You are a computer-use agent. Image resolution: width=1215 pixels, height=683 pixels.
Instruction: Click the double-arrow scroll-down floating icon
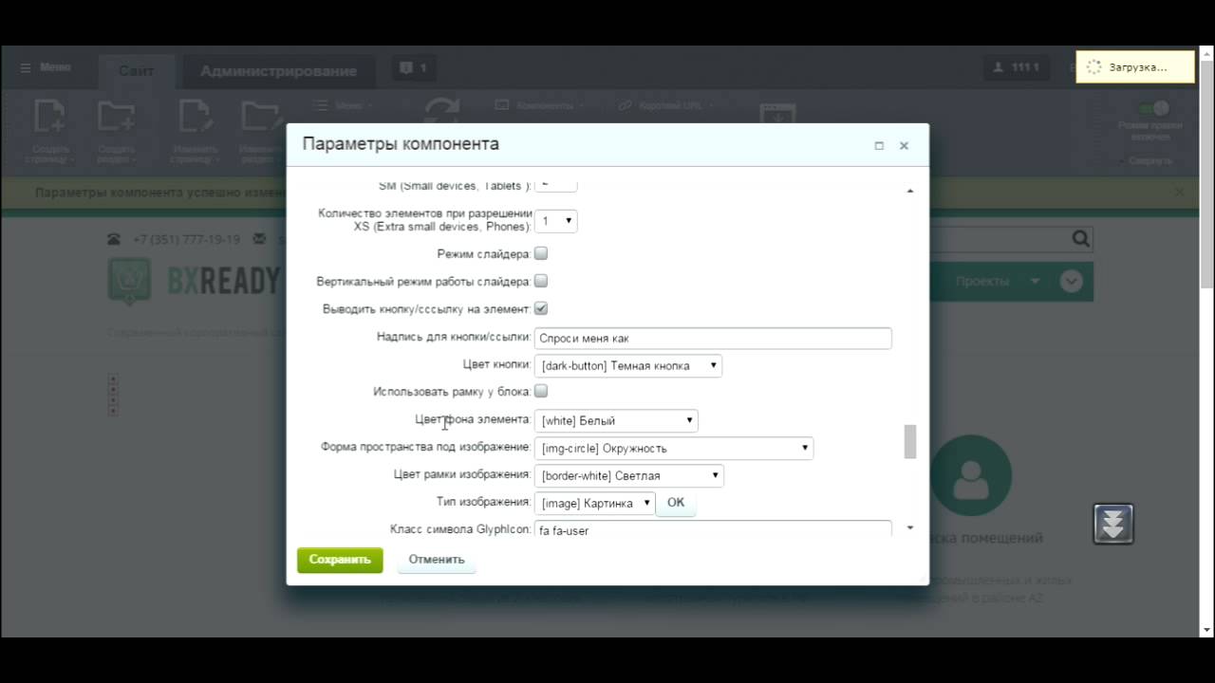[x=1112, y=523]
